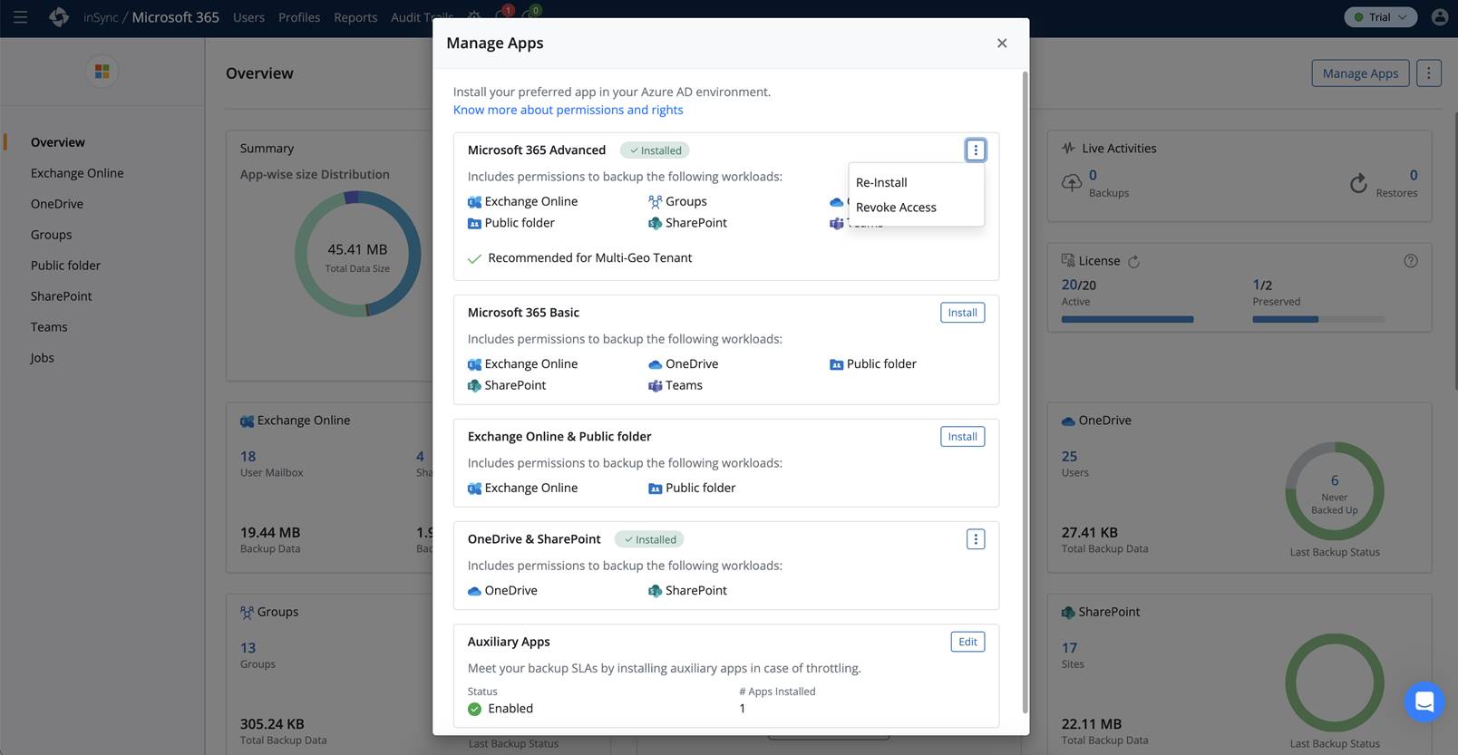Click the Manage Apps dialog scrollbar
The width and height of the screenshot is (1458, 755).
pos(1025,390)
